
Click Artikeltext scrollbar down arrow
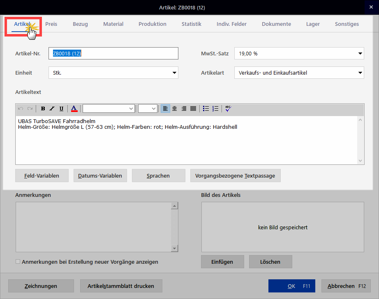click(x=360, y=161)
